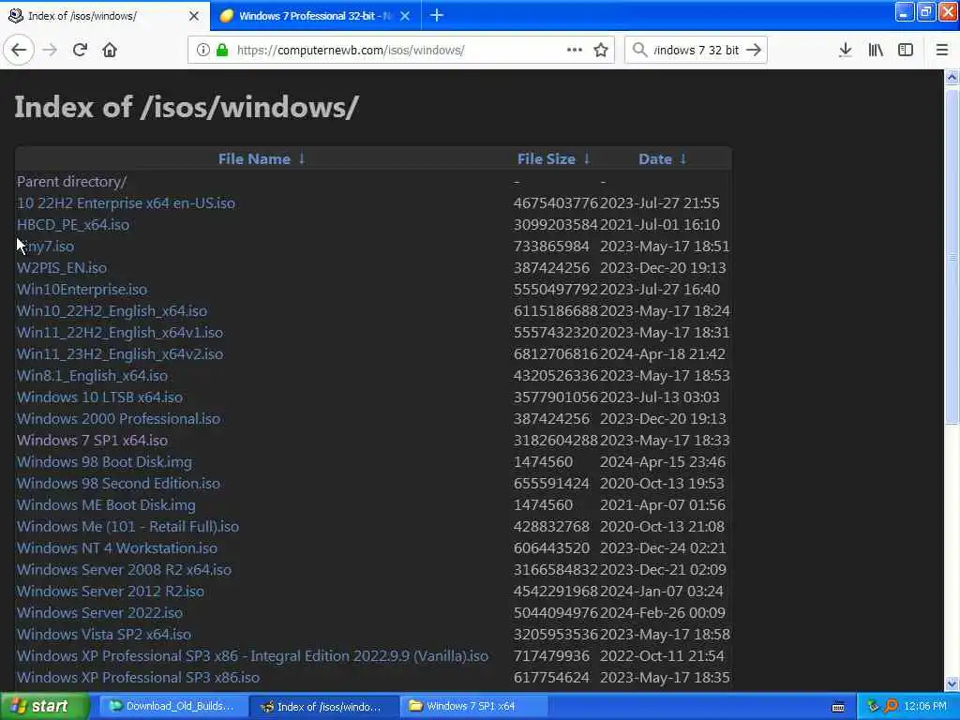This screenshot has width=960, height=720.
Task: Download Windows 10 LTSB x64.iso
Action: [99, 397]
